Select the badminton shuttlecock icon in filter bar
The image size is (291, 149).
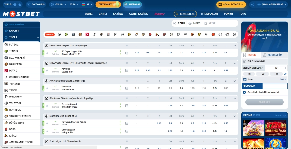click(x=206, y=34)
